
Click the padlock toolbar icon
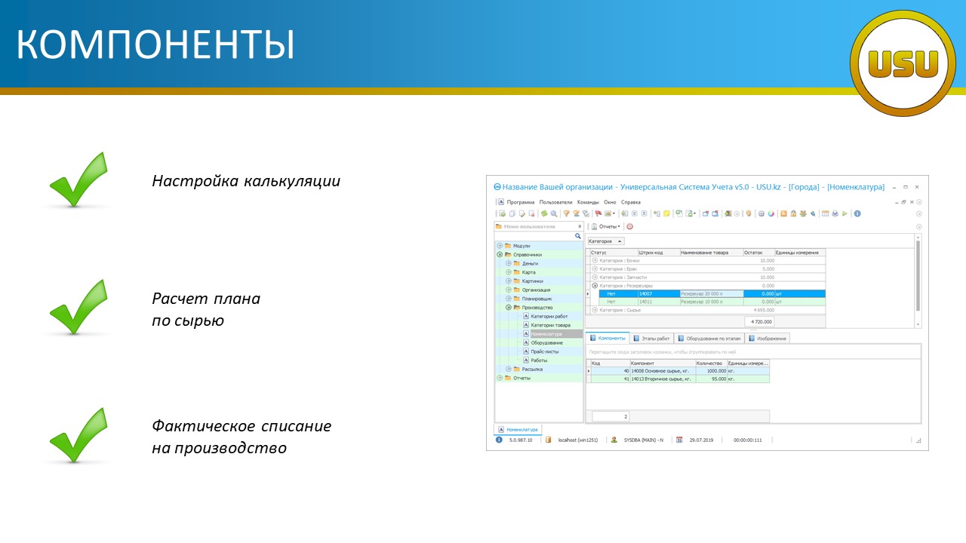[x=793, y=213]
